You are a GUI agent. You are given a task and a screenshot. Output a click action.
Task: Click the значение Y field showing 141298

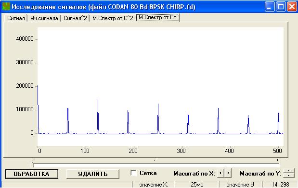(280, 184)
